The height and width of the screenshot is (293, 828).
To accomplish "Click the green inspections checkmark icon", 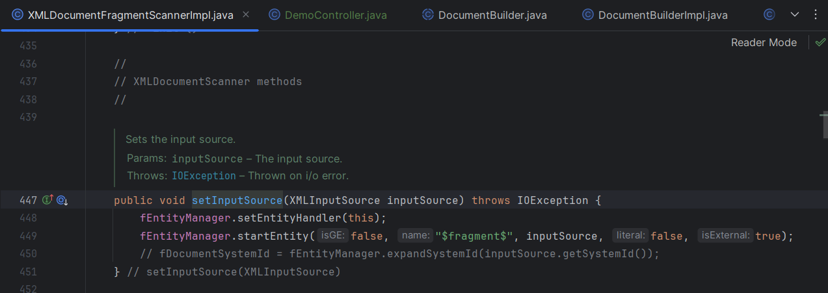I will [x=820, y=42].
